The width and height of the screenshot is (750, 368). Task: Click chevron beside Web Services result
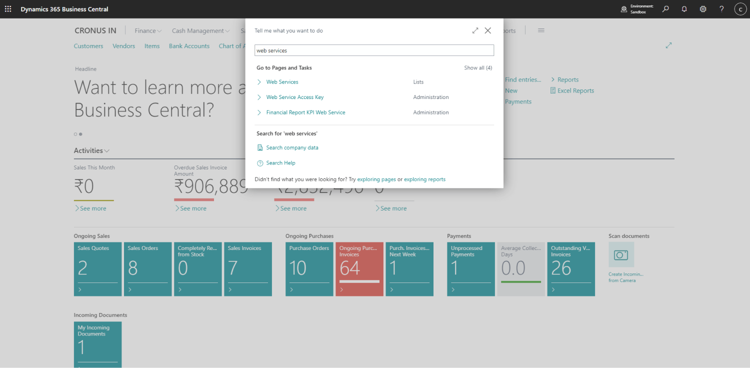coord(259,82)
